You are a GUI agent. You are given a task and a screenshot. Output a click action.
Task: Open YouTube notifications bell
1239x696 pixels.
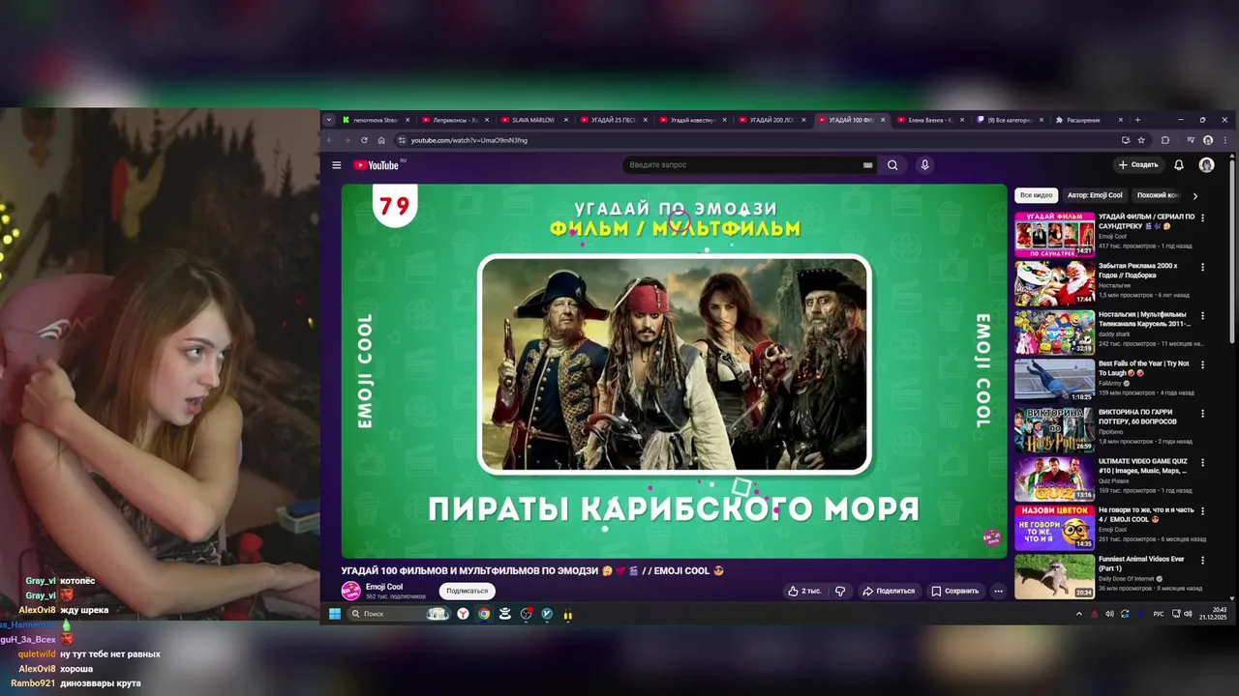point(1178,165)
